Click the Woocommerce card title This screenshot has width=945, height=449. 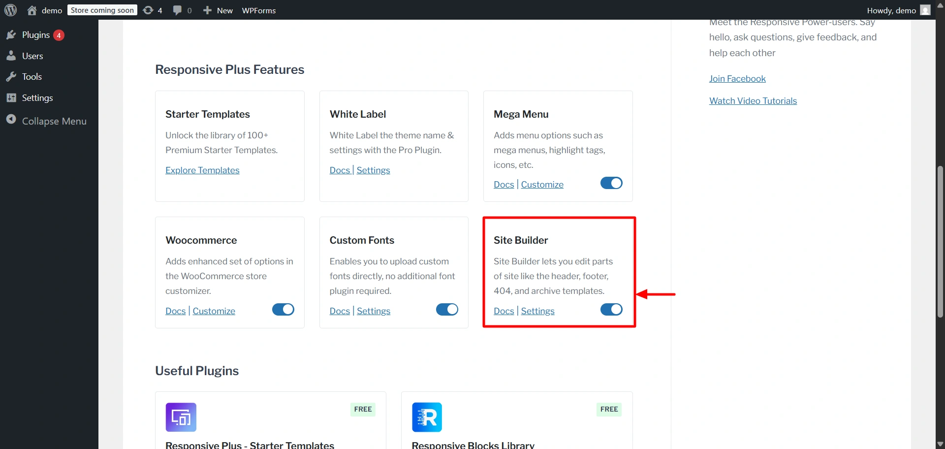click(201, 240)
